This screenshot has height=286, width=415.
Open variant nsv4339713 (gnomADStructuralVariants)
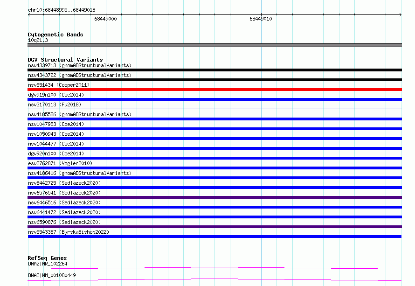pos(80,65)
